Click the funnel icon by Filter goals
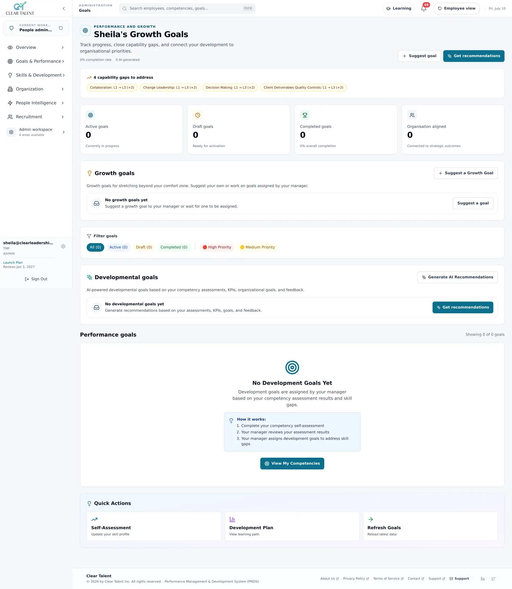 click(x=89, y=236)
